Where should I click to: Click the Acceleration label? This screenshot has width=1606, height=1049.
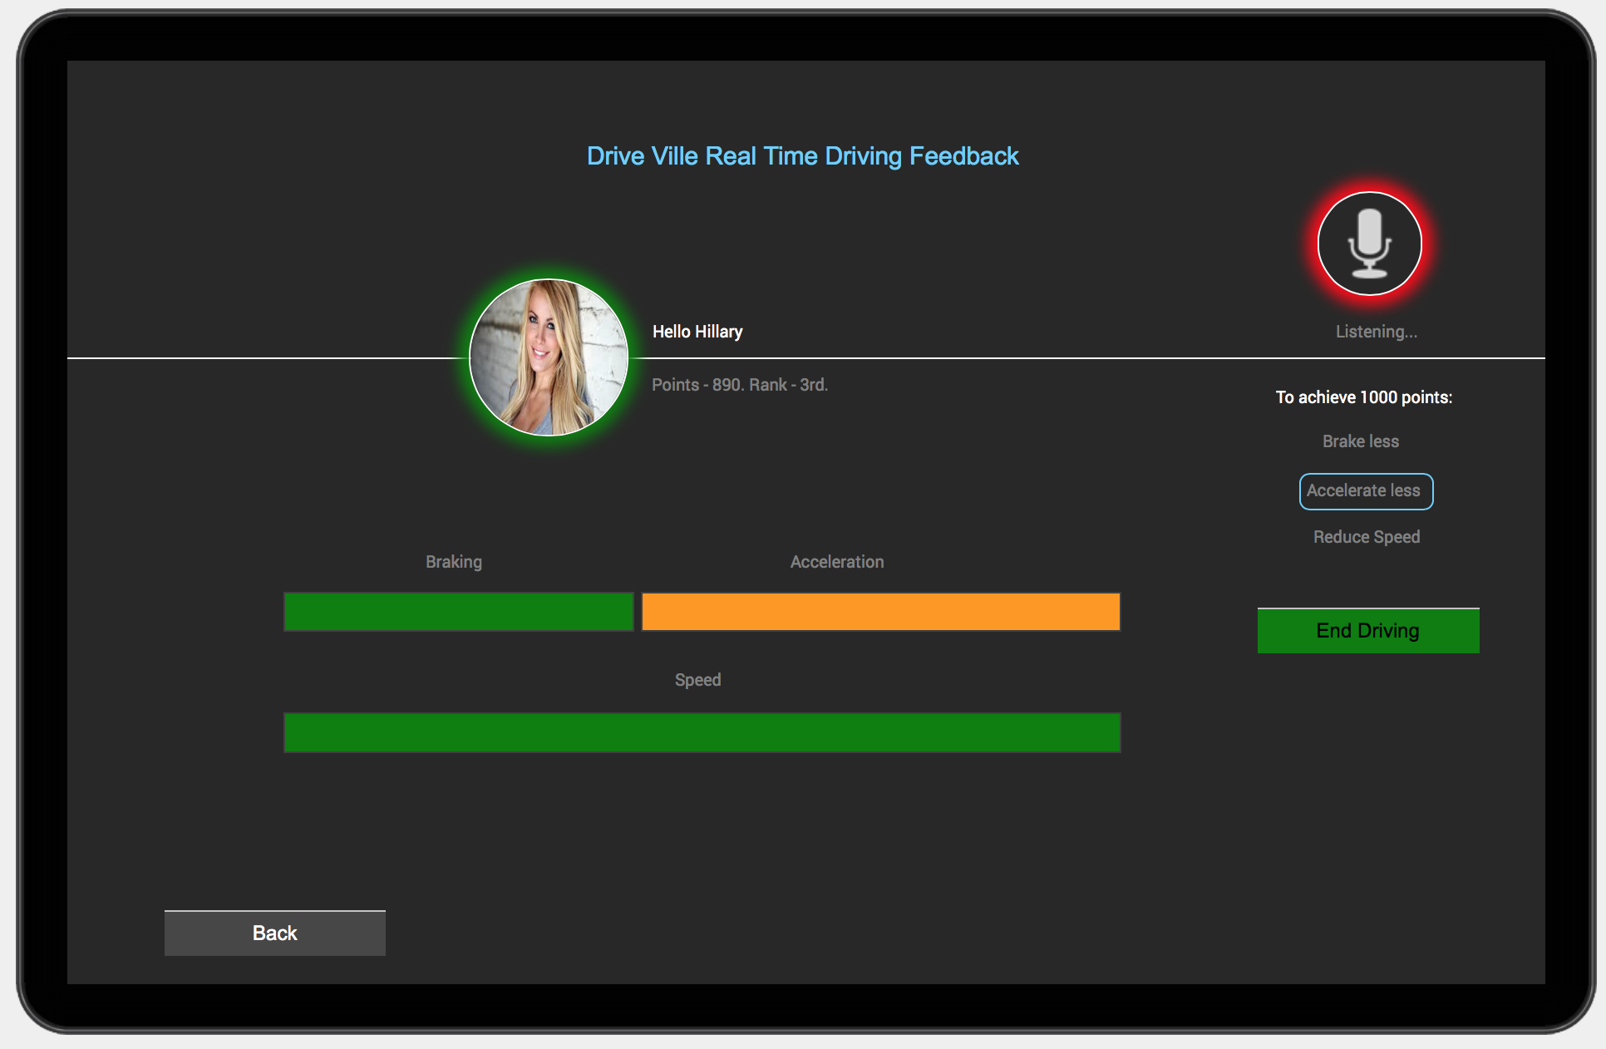[836, 562]
